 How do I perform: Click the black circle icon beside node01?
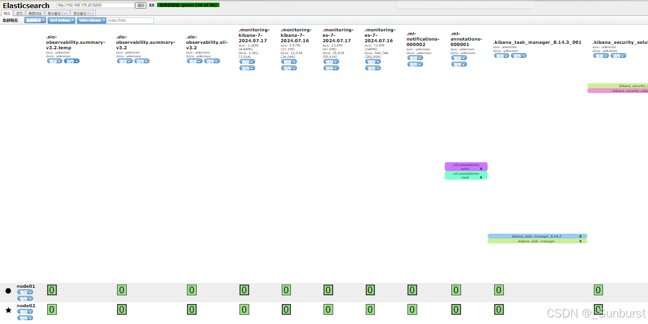tap(8, 291)
